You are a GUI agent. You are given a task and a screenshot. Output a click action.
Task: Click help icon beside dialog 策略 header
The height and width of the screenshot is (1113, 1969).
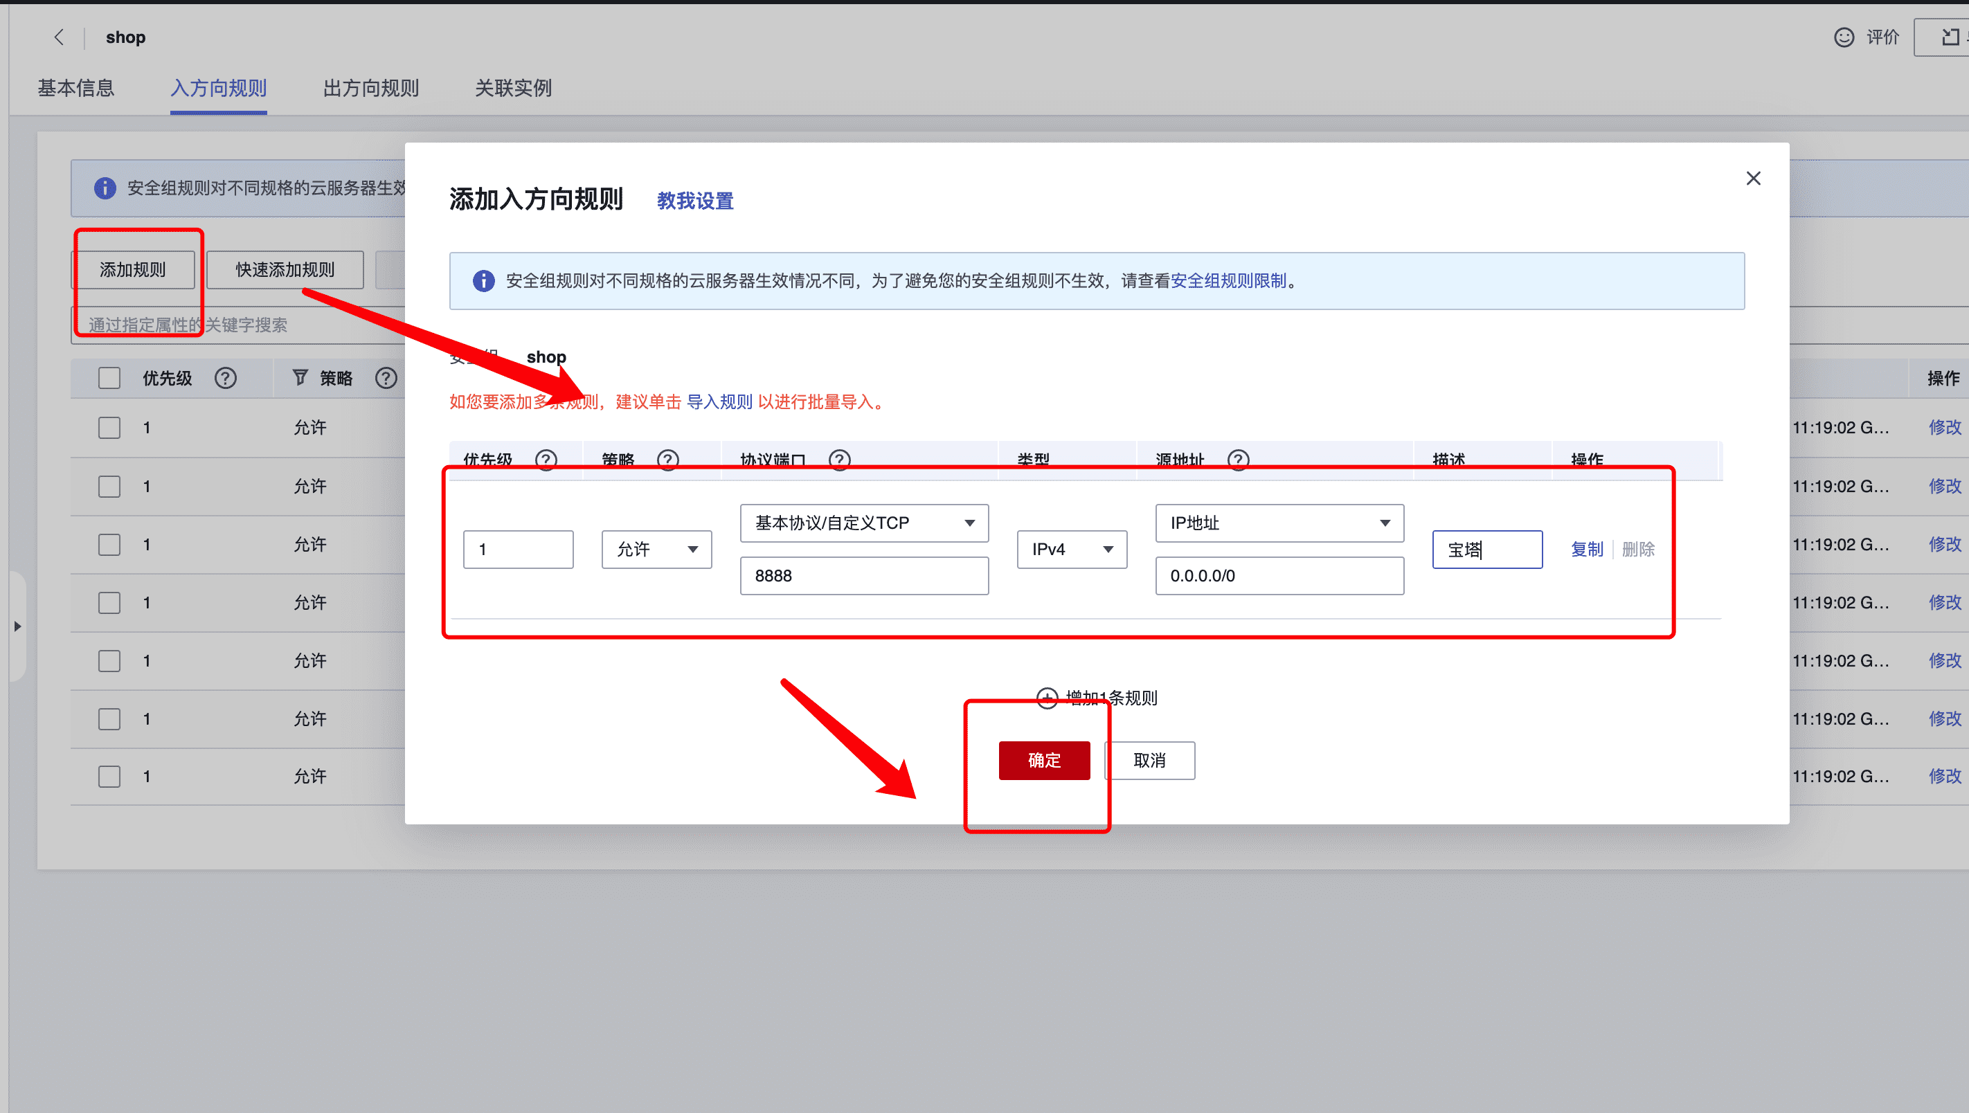click(x=667, y=460)
